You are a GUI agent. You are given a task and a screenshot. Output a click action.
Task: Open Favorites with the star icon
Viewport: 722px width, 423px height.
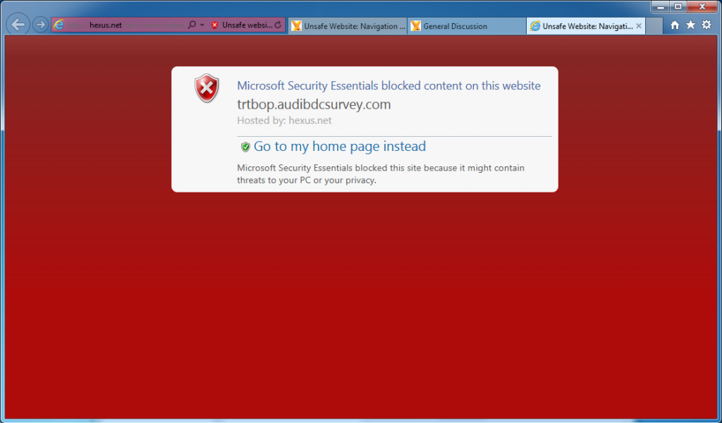click(x=691, y=25)
